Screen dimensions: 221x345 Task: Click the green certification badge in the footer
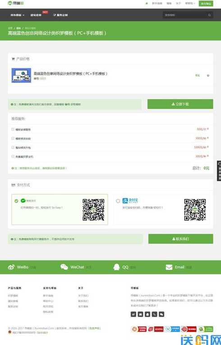(205, 329)
